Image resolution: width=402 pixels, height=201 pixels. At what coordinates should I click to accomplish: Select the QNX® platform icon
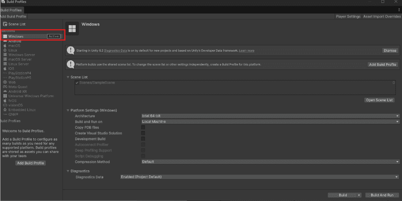(5, 114)
